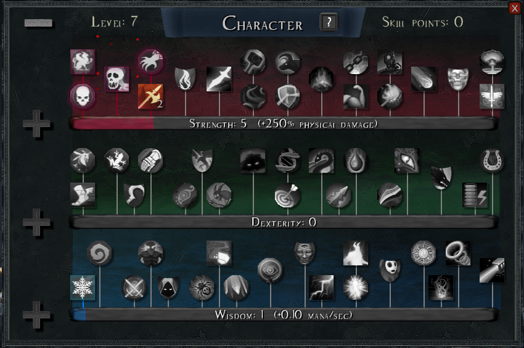This screenshot has width=524, height=348.
Task: Select the snowflake frost skill icon
Action: pyautogui.click(x=83, y=288)
